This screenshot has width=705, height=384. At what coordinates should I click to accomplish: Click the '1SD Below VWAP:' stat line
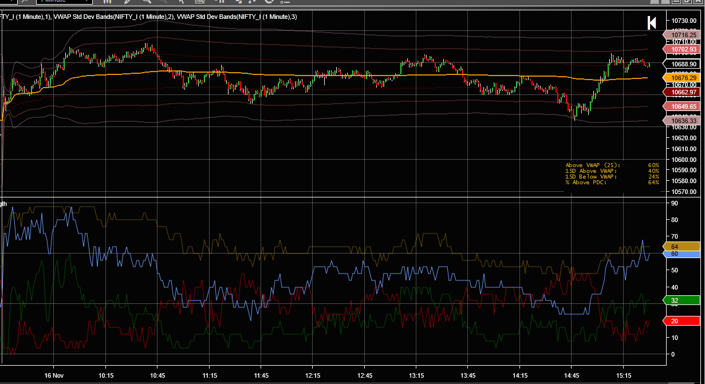(x=612, y=176)
